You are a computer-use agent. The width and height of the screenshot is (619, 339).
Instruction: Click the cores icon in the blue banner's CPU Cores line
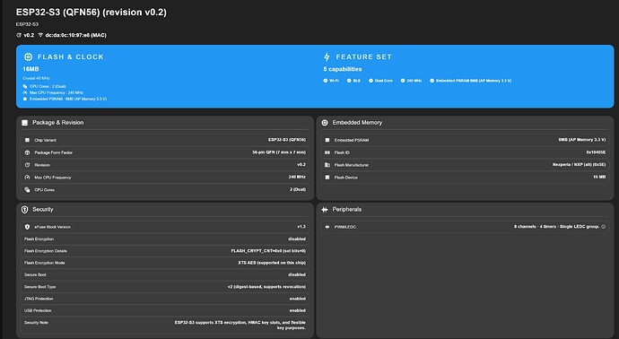25,86
